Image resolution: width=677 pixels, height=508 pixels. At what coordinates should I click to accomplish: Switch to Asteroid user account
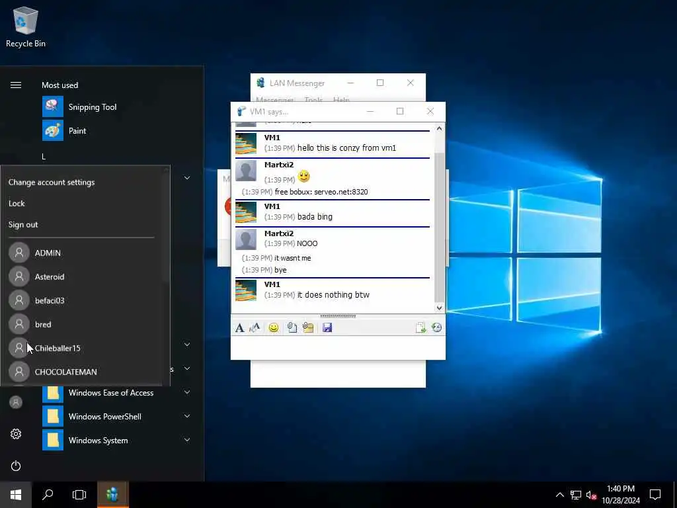49,276
